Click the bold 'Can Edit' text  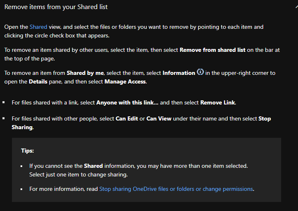point(127,118)
